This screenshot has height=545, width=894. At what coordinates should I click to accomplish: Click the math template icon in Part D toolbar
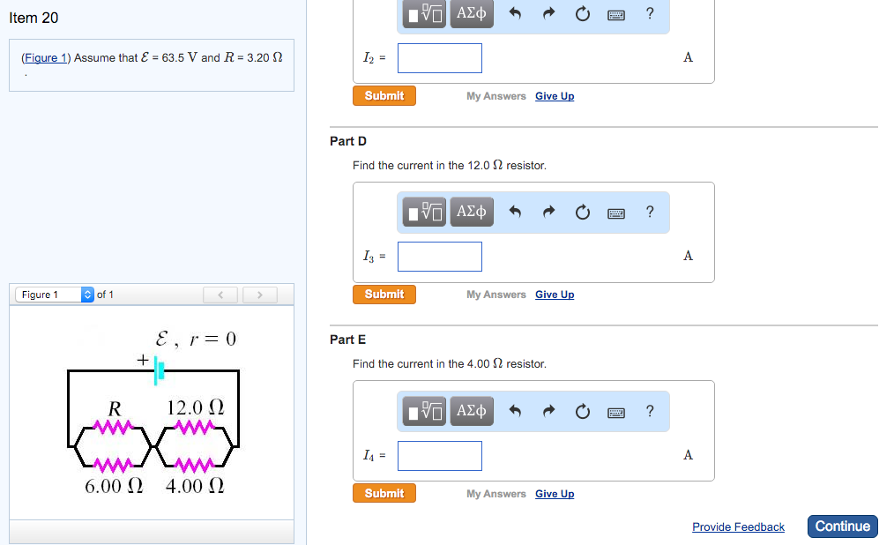(x=424, y=212)
